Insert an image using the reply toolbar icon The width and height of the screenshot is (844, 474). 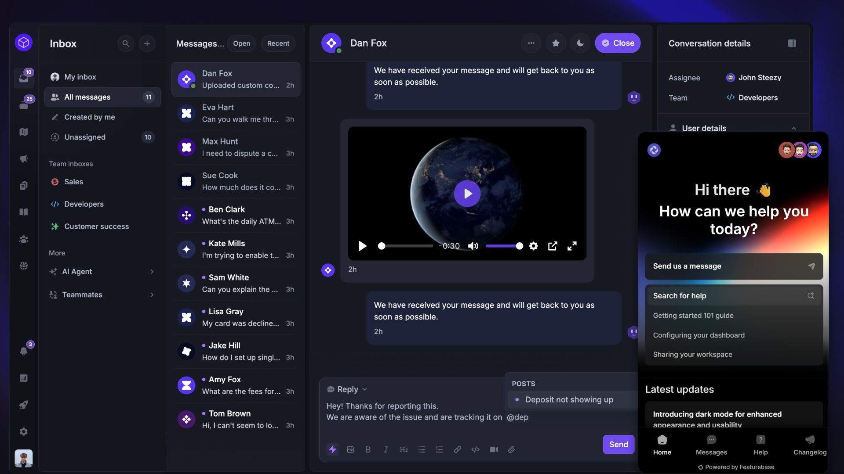click(350, 449)
